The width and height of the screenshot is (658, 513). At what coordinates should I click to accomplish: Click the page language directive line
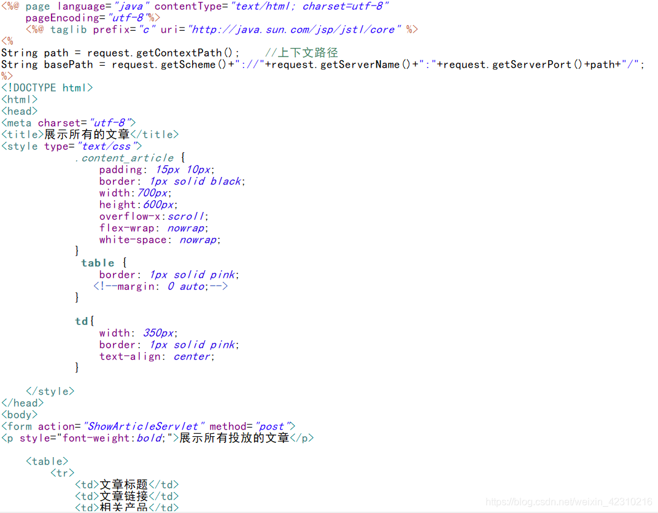pos(195,6)
